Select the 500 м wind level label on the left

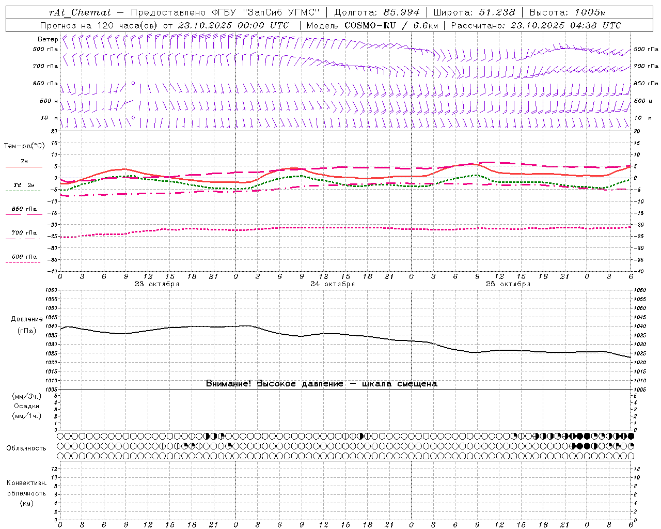[x=49, y=101]
